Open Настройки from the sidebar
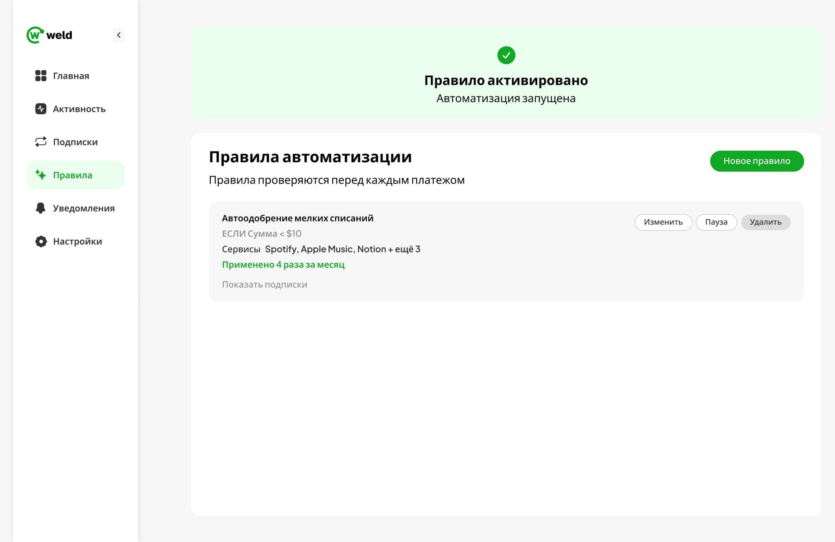The image size is (835, 542). (76, 241)
